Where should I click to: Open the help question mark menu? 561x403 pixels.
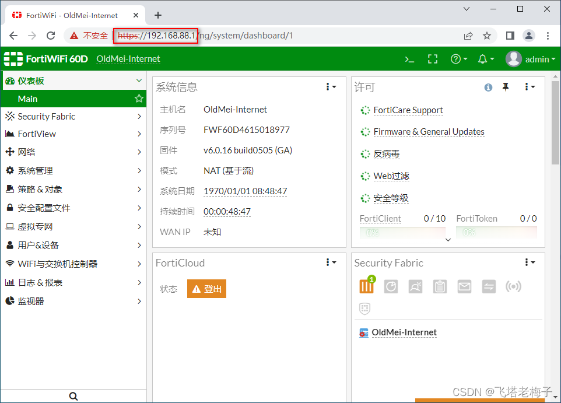click(x=459, y=59)
